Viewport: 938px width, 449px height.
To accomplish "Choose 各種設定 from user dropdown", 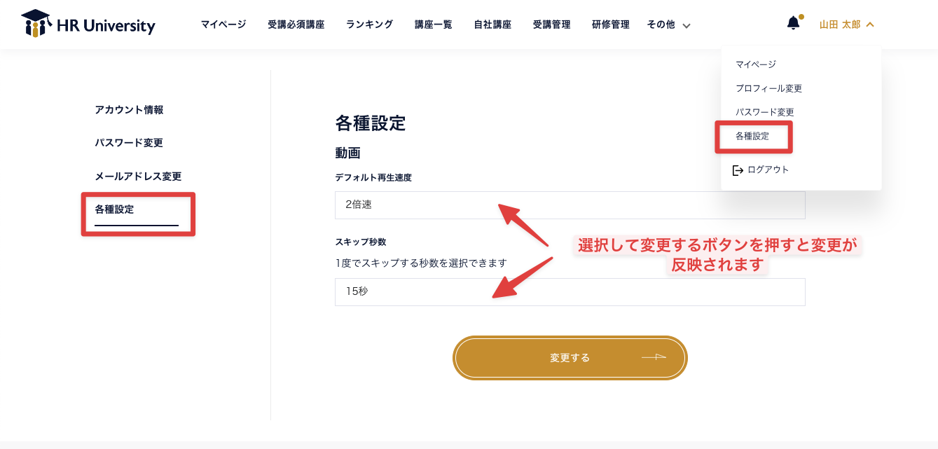I will [x=752, y=137].
